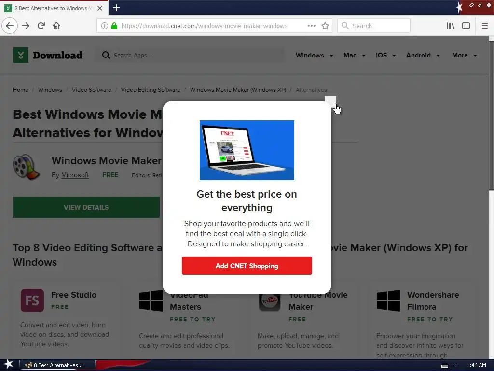Close the CNET Shopping popup

coord(330,101)
